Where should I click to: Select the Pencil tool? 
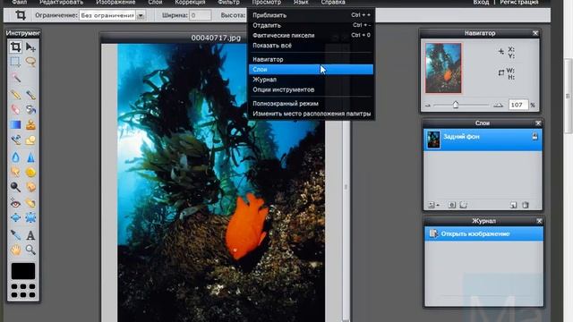pyautogui.click(x=15, y=95)
